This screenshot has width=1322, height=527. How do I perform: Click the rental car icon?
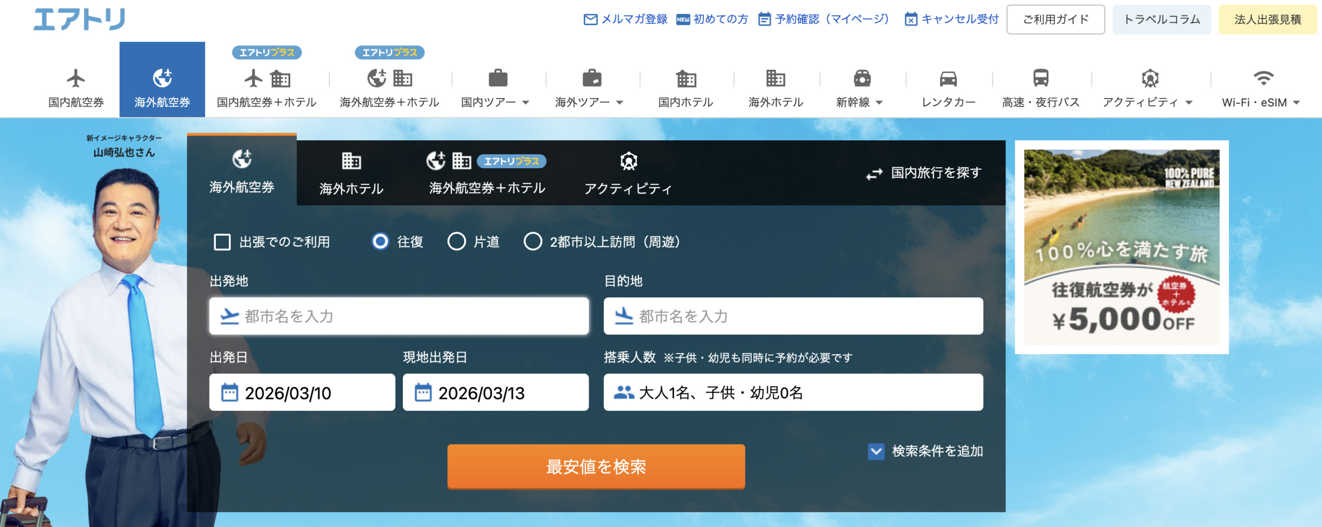(948, 78)
